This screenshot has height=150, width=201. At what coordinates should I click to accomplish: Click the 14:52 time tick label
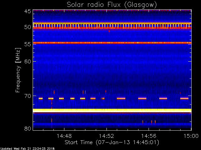106,136
